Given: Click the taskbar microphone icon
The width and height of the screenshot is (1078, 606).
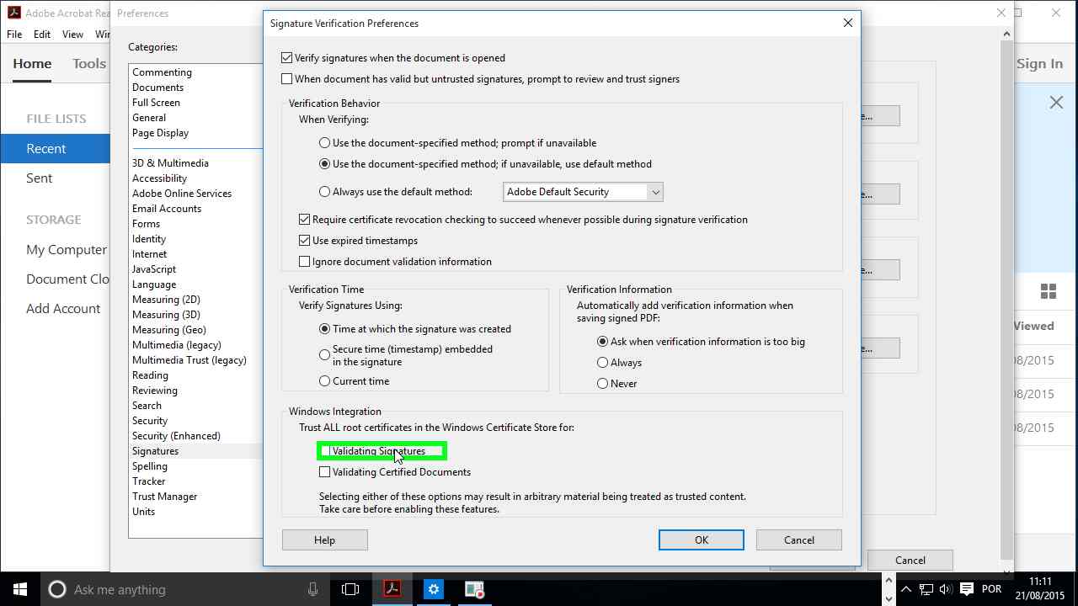Looking at the screenshot, I should point(312,589).
